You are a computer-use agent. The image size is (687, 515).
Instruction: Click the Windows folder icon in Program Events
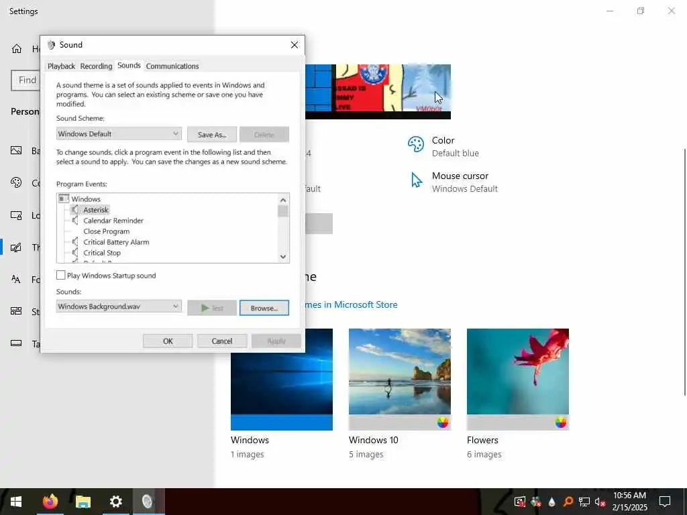point(64,198)
